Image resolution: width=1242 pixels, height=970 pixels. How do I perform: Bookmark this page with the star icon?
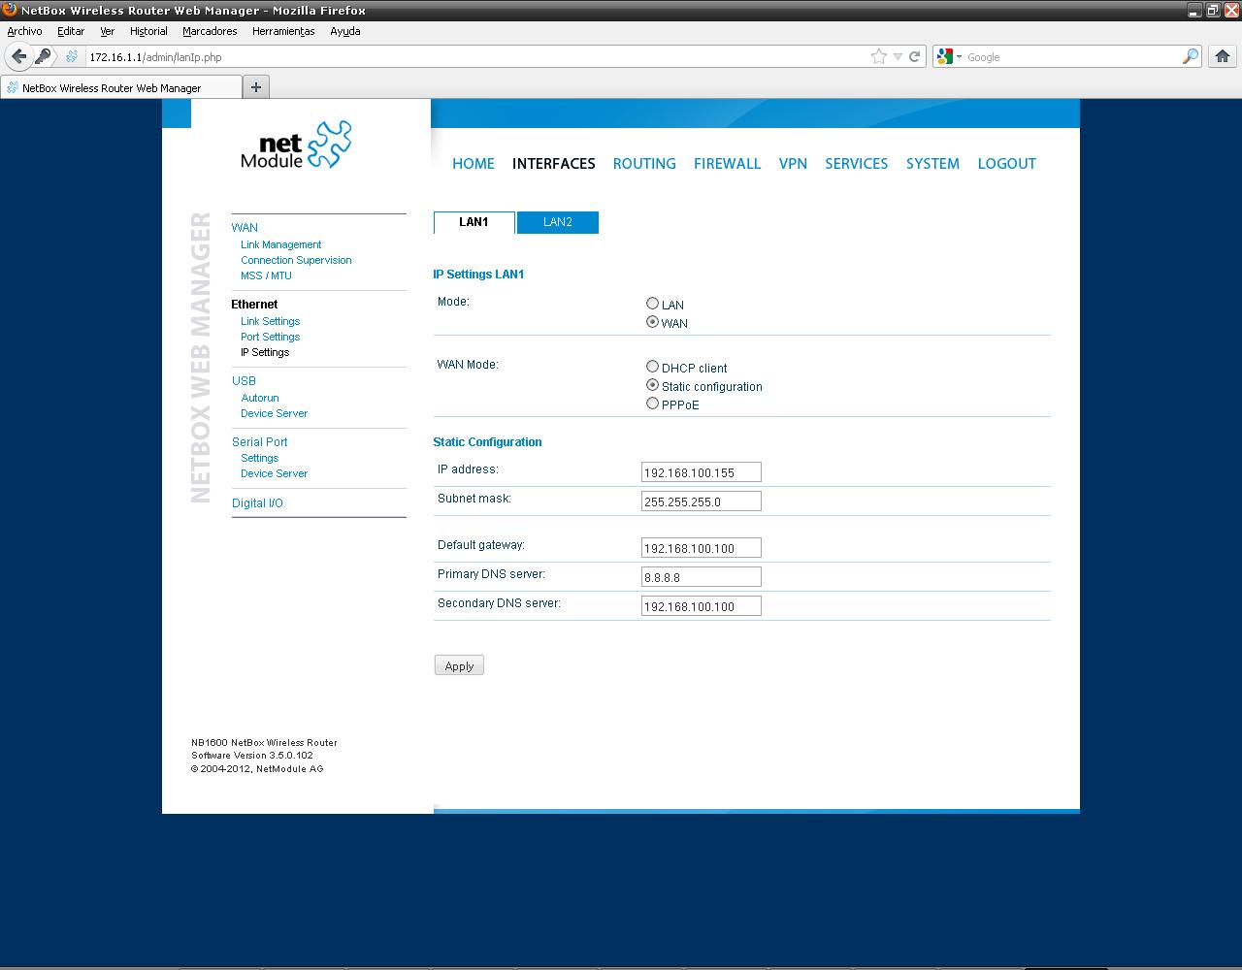click(x=879, y=56)
